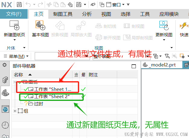Click the 投影视图 projected view icon
Screen dimensions: 189x138
click(x=60, y=25)
